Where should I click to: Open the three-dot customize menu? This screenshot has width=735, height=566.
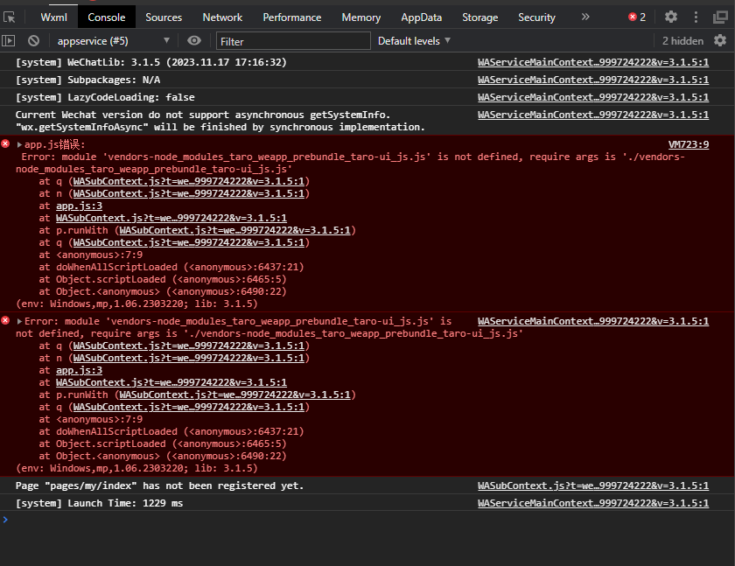click(697, 17)
